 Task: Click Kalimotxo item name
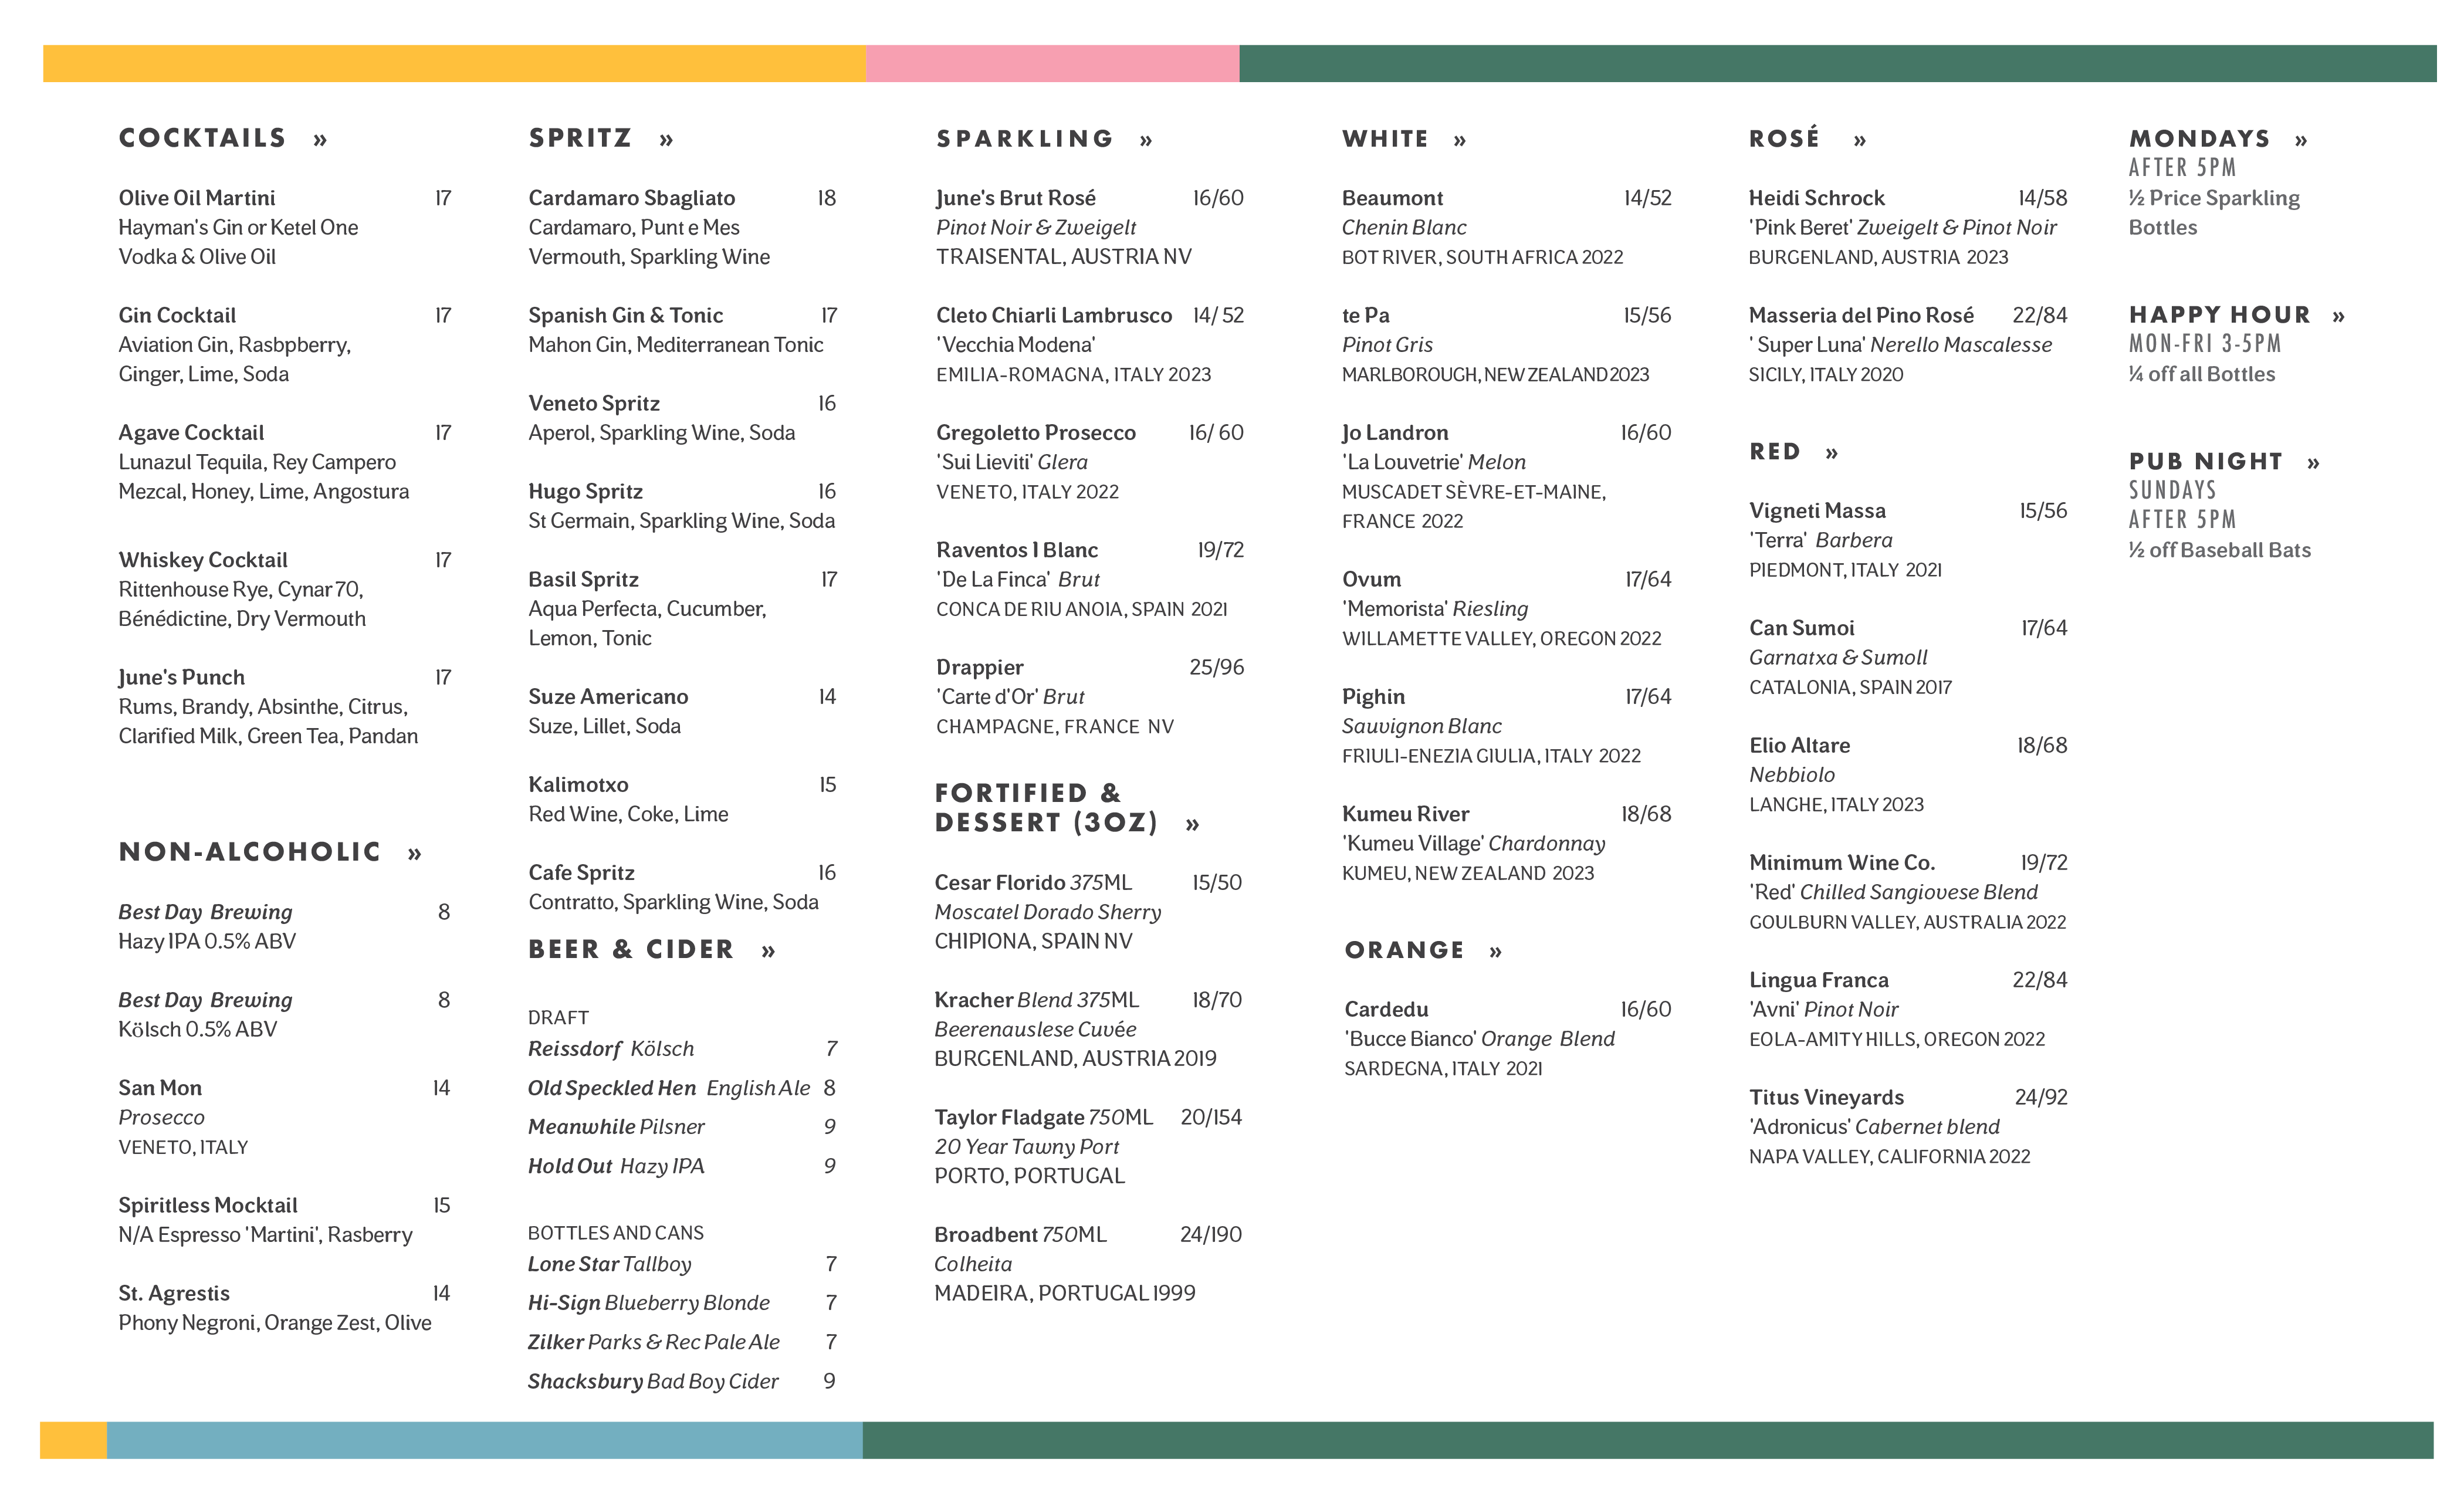[x=578, y=785]
